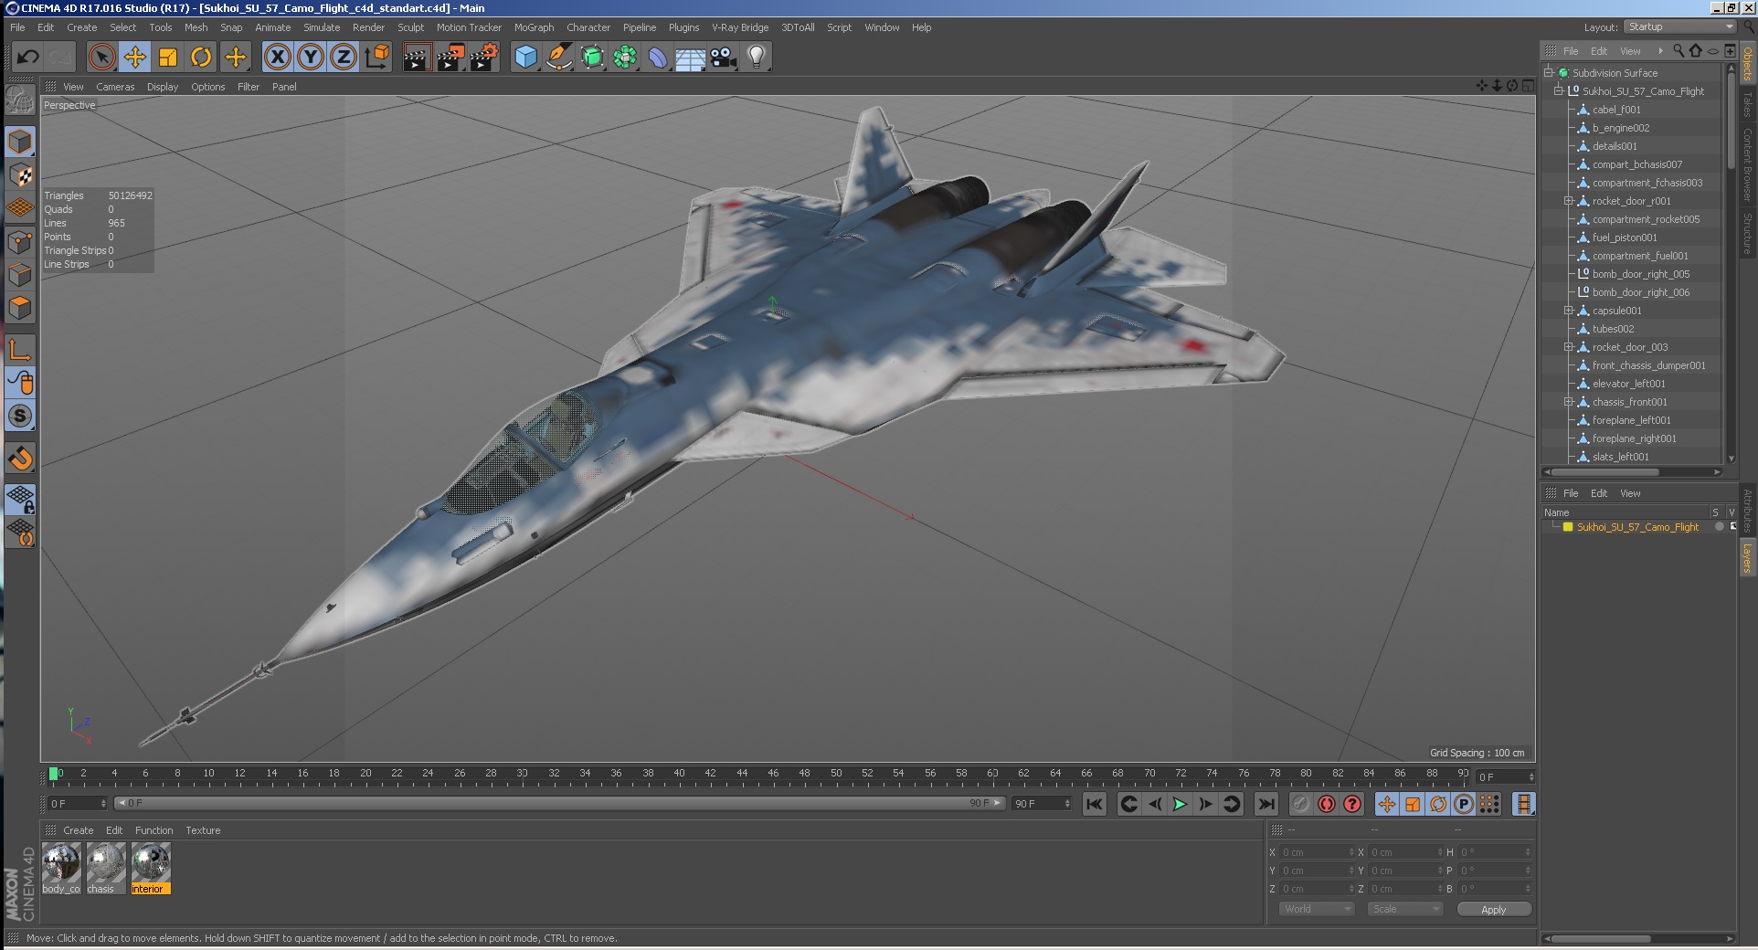Screen dimensions: 1758x950
Task: Click the Undo arrow icon
Action: pyautogui.click(x=27, y=58)
